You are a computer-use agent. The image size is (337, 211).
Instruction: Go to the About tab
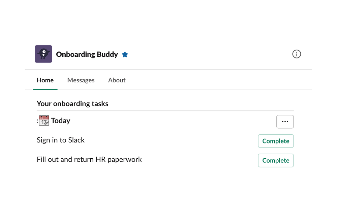click(117, 80)
